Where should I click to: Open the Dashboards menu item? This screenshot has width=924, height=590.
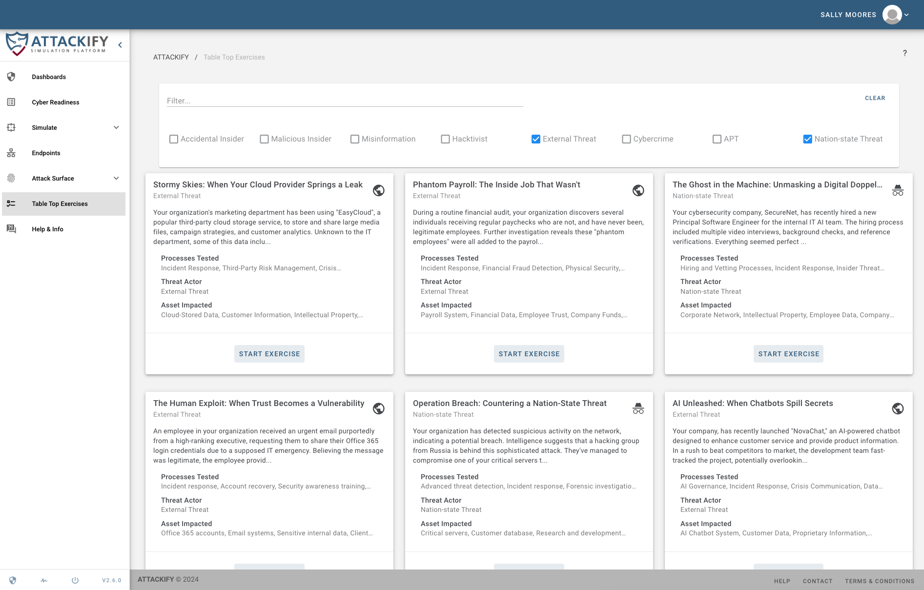tap(63, 77)
